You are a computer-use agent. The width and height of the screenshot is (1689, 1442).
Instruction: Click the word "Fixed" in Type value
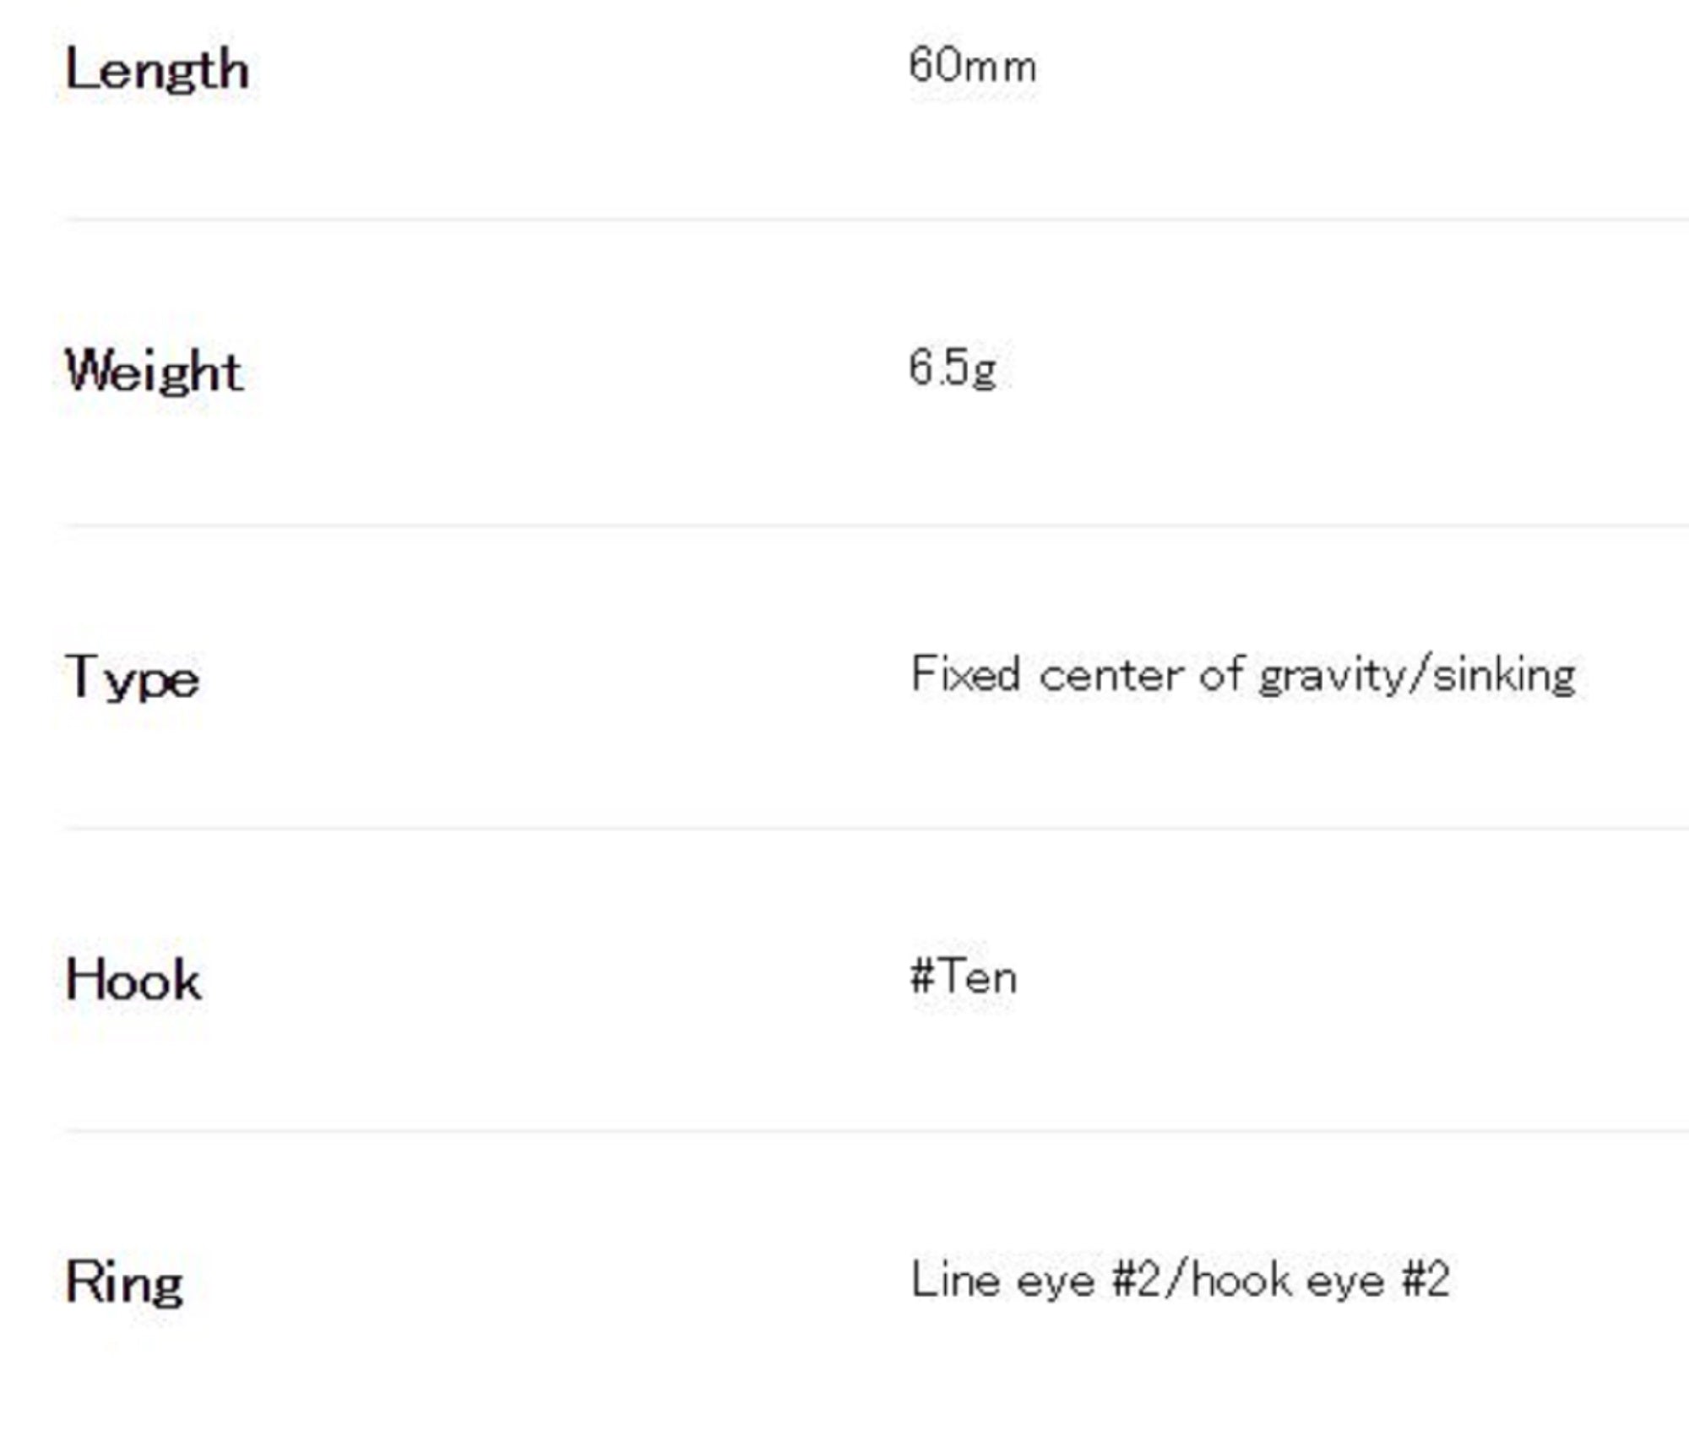coord(965,675)
